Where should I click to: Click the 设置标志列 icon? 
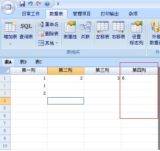(137, 27)
